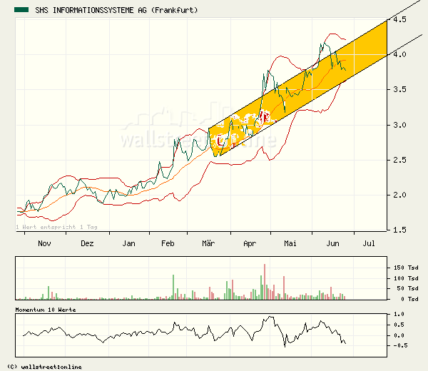Select the title text SHS INFORMATIONSSYSTEME AG (Frankfurt)
The image size is (428, 371).
point(116,11)
